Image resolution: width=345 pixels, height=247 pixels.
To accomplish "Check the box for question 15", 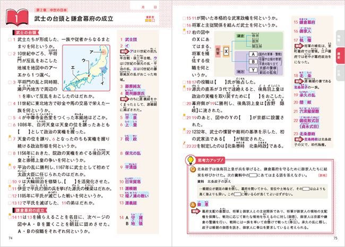I will [x=184, y=18].
